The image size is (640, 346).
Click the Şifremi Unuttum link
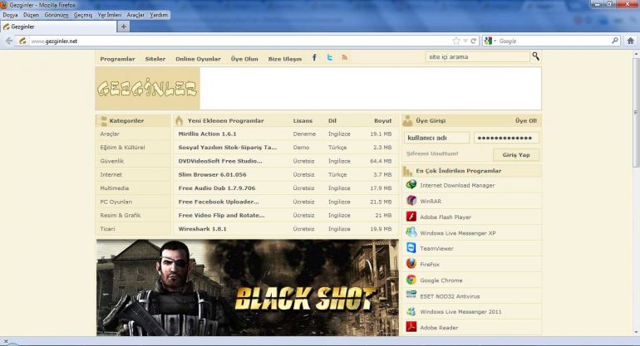pos(432,154)
